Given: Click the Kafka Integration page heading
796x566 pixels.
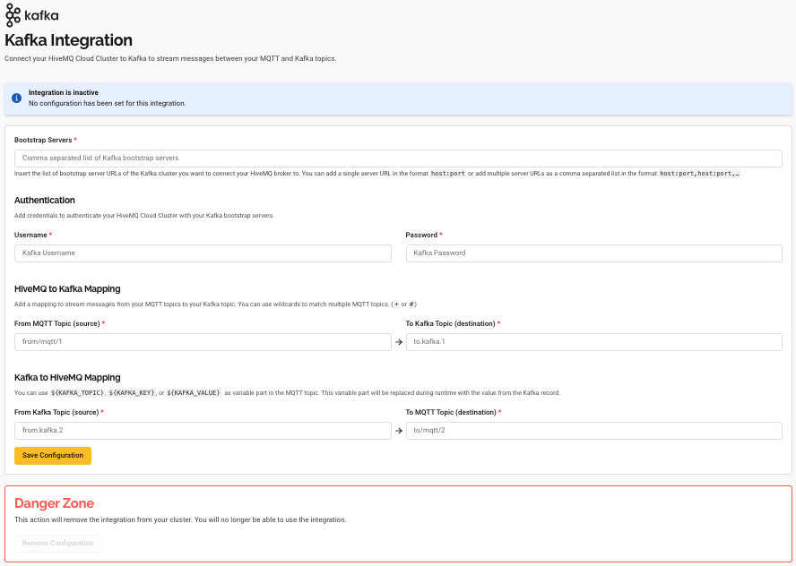Looking at the screenshot, I should (x=68, y=40).
